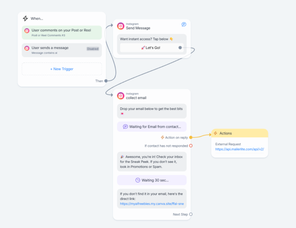Select the disabled 'User sends a message' trigger

pos(62,50)
